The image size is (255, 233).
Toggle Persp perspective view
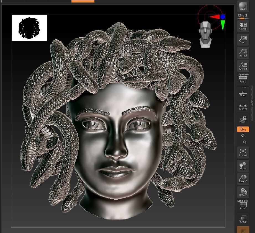coord(243,78)
